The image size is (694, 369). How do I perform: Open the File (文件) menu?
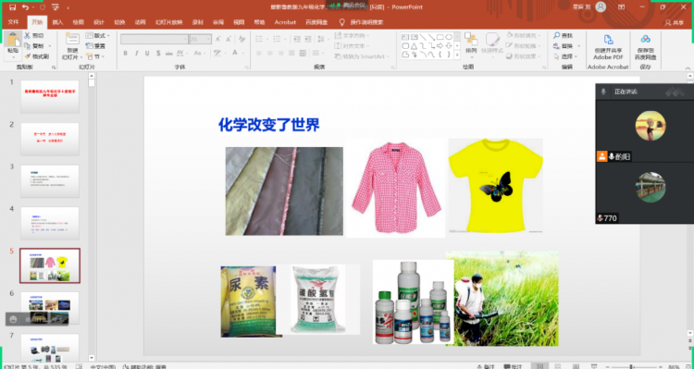[13, 22]
